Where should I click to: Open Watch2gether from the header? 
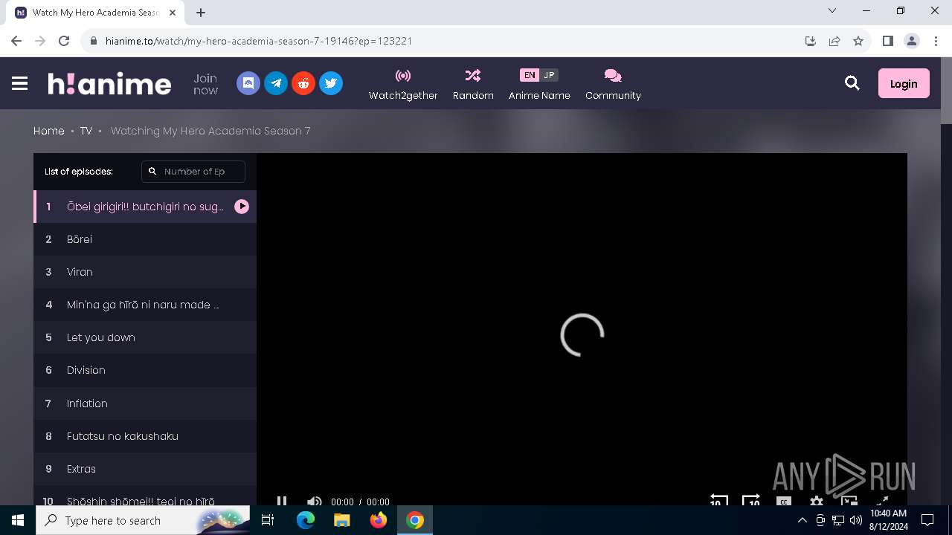403,84
